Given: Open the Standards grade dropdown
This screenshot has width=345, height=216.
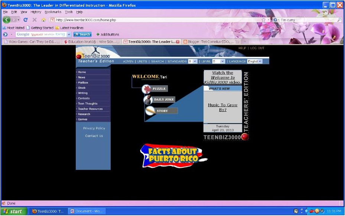Looking at the screenshot, I should [x=195, y=61].
